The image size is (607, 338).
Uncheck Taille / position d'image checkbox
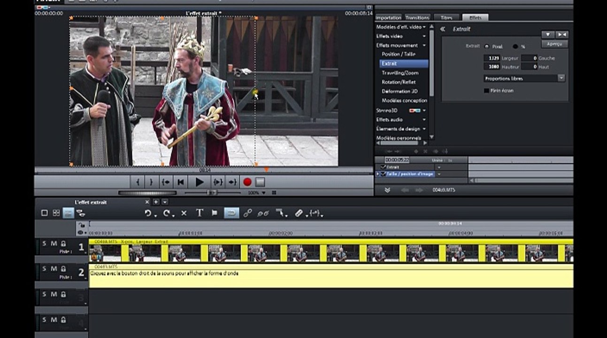coord(384,174)
